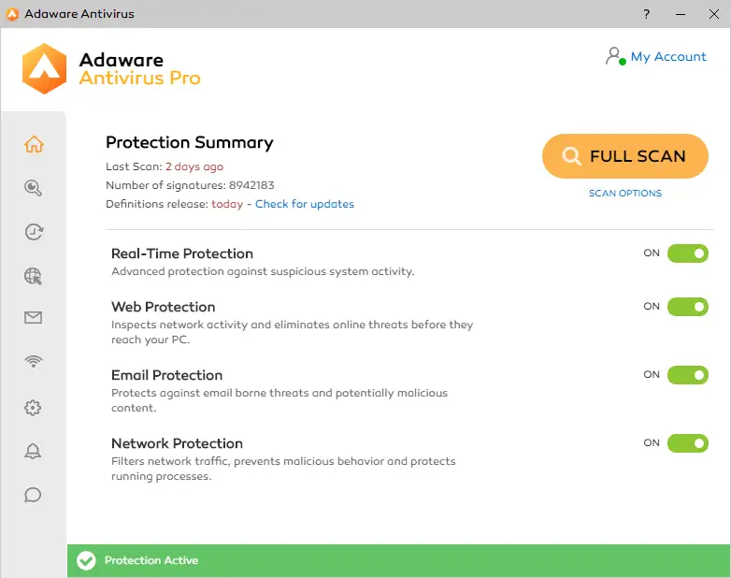Viewport: 731px width, 578px height.
Task: Open the Network Protection Wi-Fi icon
Action: (34, 362)
